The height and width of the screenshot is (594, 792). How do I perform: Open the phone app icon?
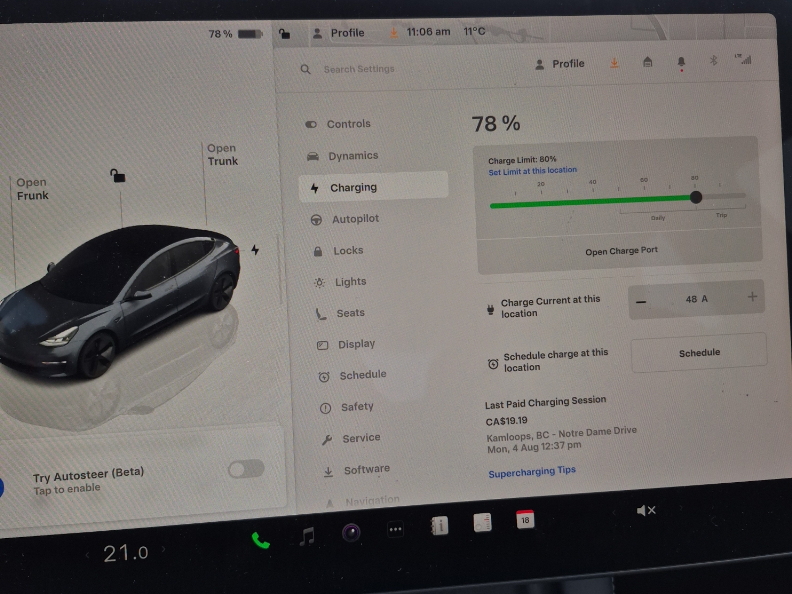260,541
